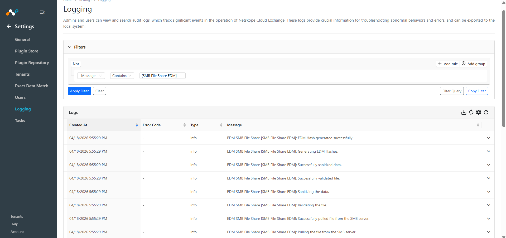The height and width of the screenshot is (238, 506).
Task: Click the page's vertical scrollbar thumb
Action: click(504, 69)
